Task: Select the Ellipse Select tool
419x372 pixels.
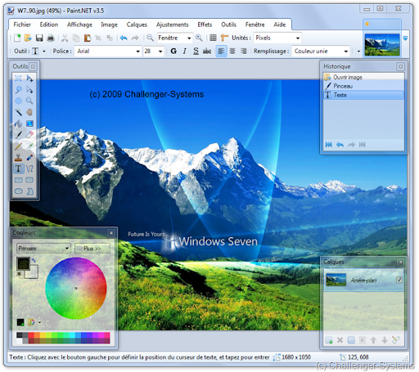Action: (18, 101)
